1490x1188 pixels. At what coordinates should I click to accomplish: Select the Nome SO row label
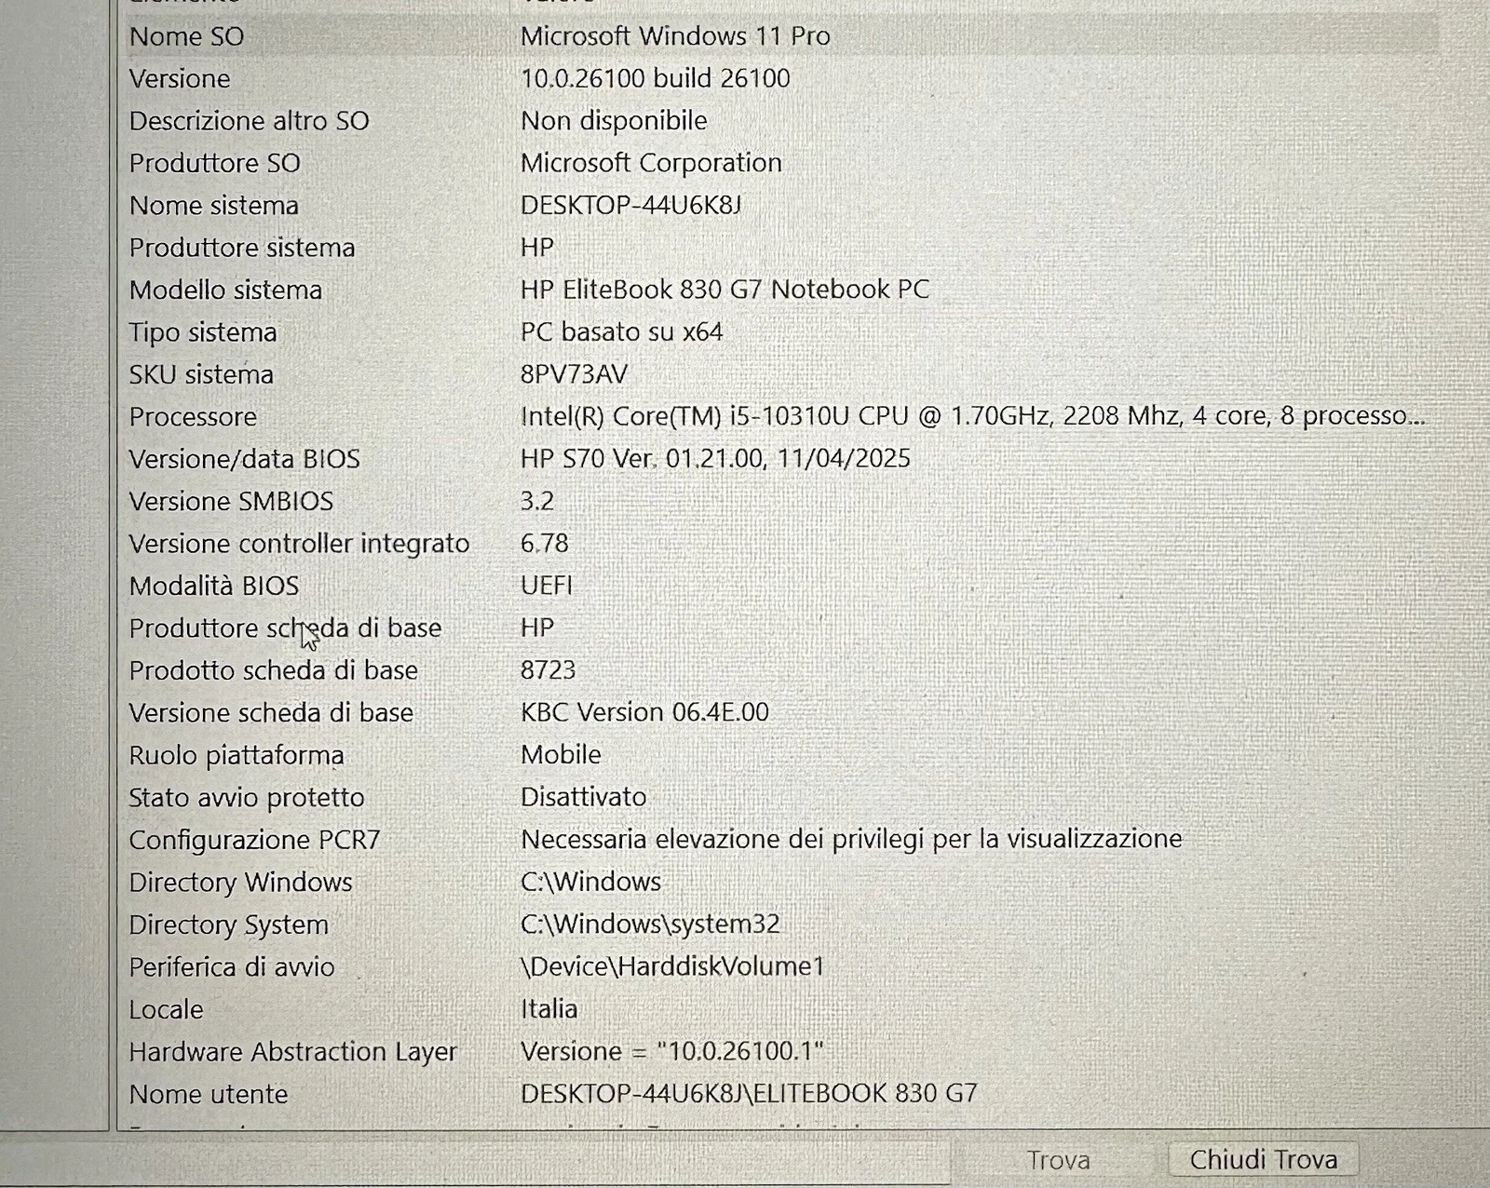tap(186, 36)
